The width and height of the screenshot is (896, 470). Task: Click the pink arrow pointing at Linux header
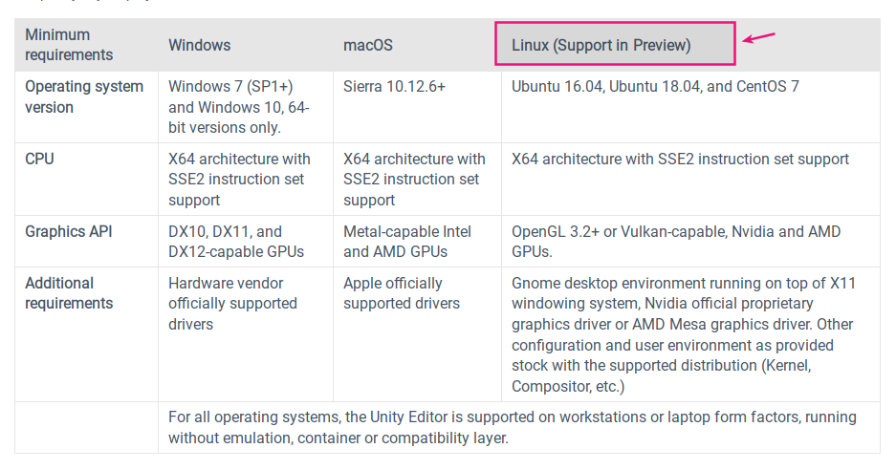pyautogui.click(x=758, y=38)
